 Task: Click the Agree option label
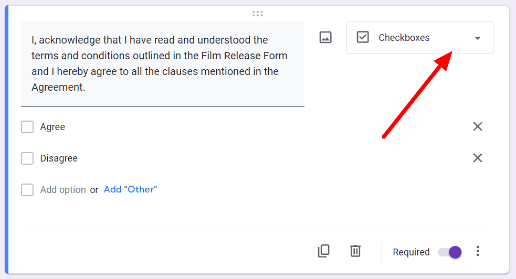(52, 127)
